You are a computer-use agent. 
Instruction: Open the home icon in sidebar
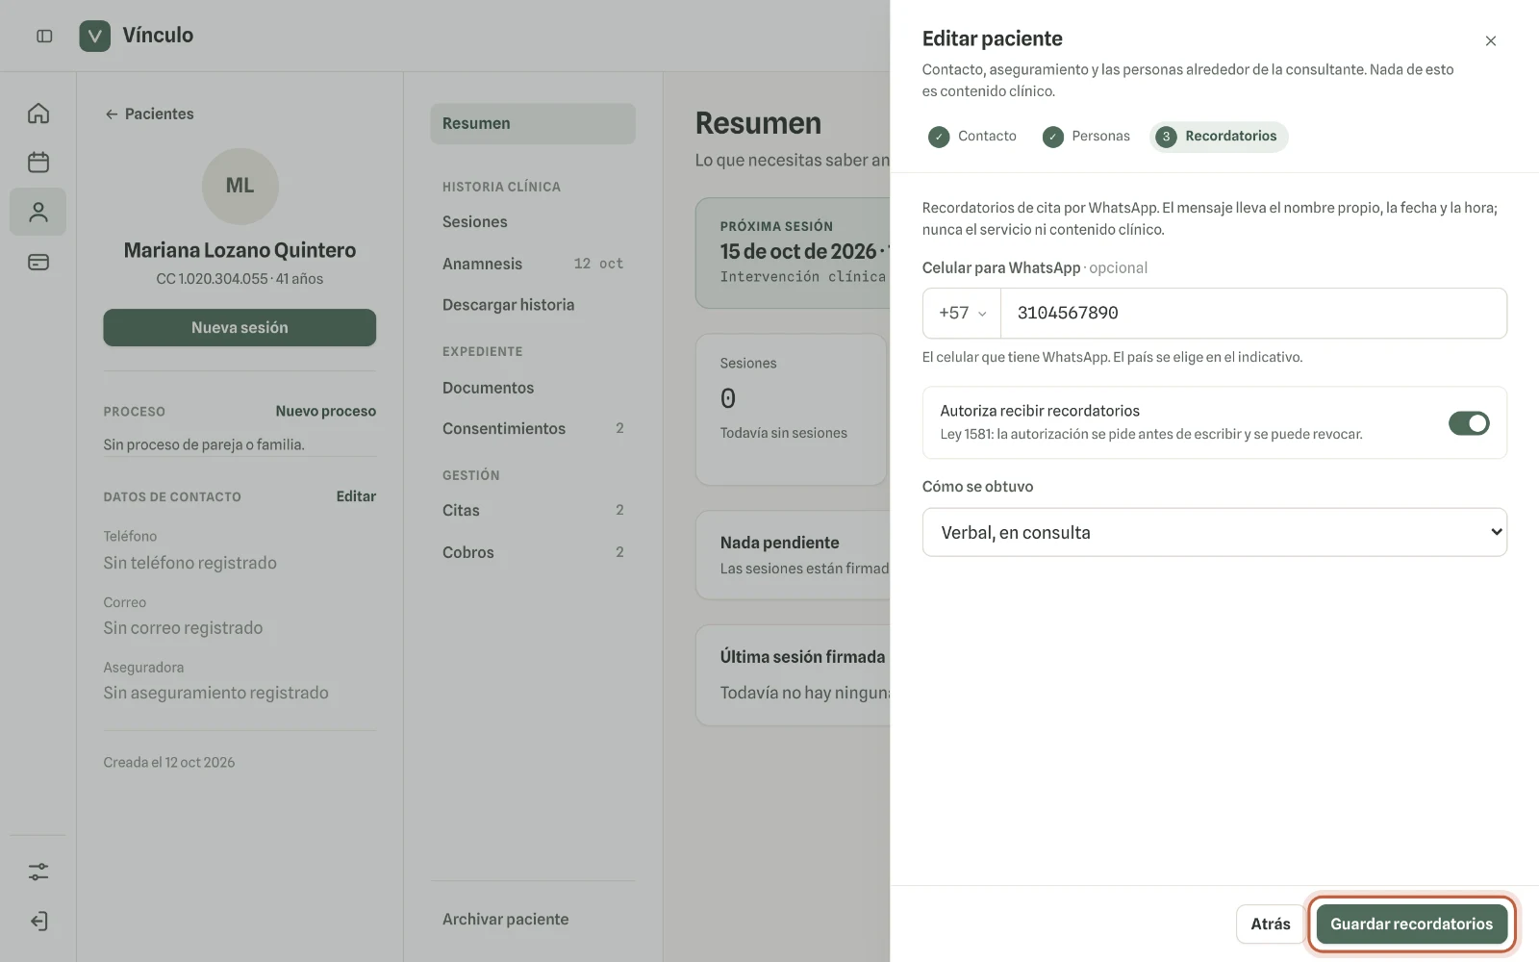point(38,114)
